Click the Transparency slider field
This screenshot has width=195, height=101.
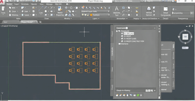(181, 13)
